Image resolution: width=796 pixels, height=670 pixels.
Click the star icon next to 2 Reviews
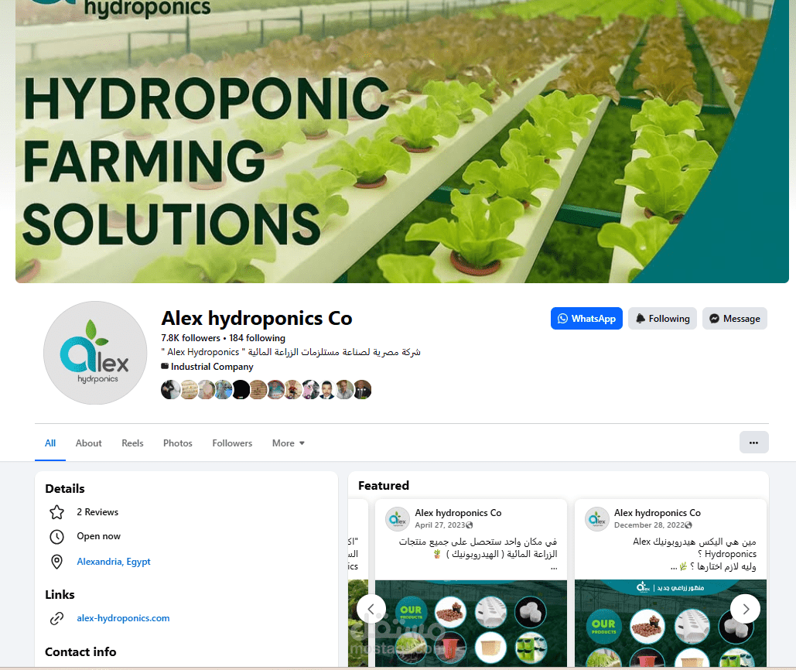[x=57, y=512]
